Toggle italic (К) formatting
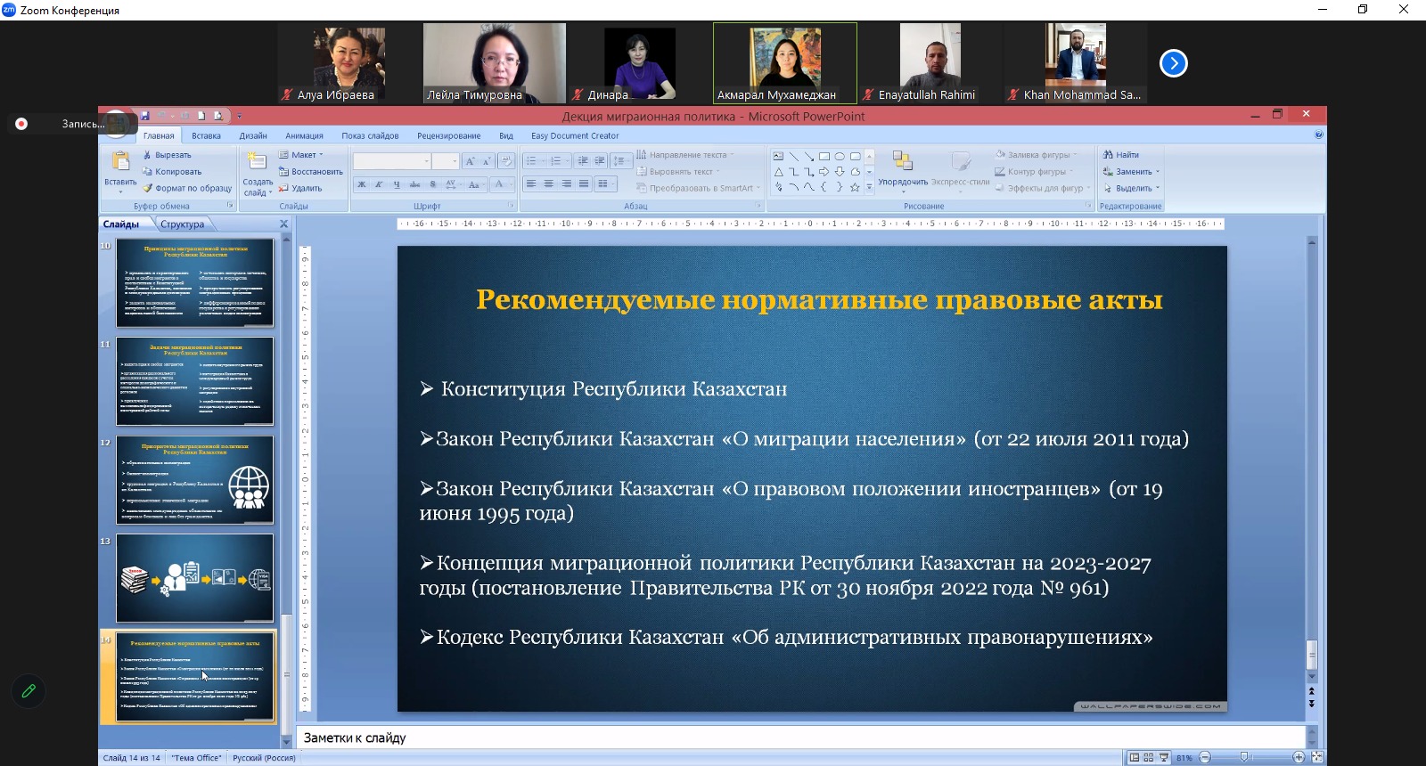The height and width of the screenshot is (766, 1426). (379, 184)
